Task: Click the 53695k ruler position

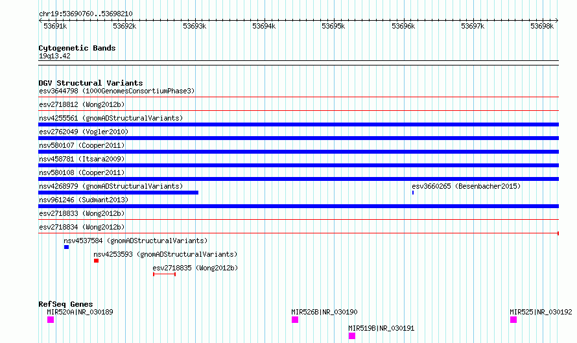Action: (333, 26)
